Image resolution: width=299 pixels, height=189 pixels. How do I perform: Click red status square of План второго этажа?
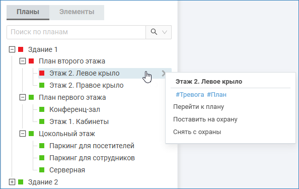tap(31, 61)
